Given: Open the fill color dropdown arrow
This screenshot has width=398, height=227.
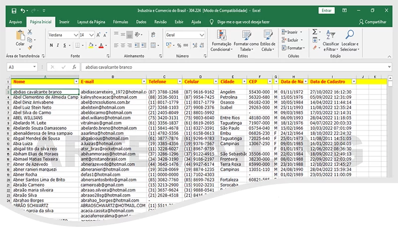Looking at the screenshot, I should tap(96, 46).
